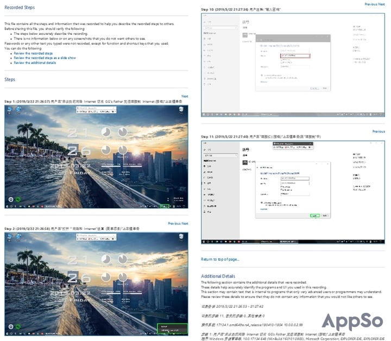The height and width of the screenshot is (341, 391).
Task: Go to Previous above Step 11
Action: point(379,131)
